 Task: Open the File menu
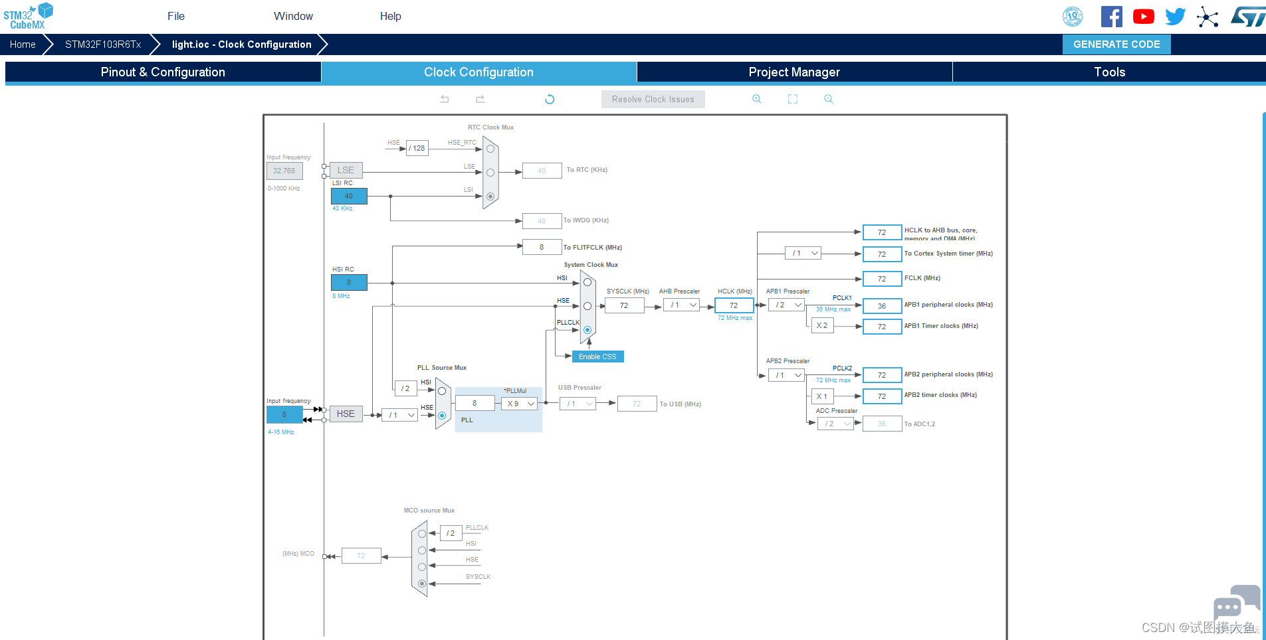pos(176,16)
